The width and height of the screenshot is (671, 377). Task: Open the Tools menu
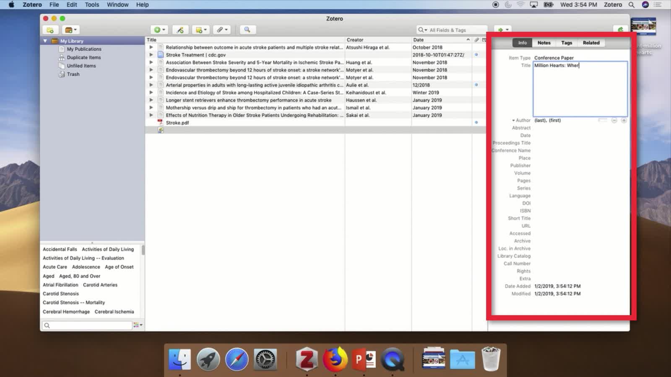coord(92,5)
